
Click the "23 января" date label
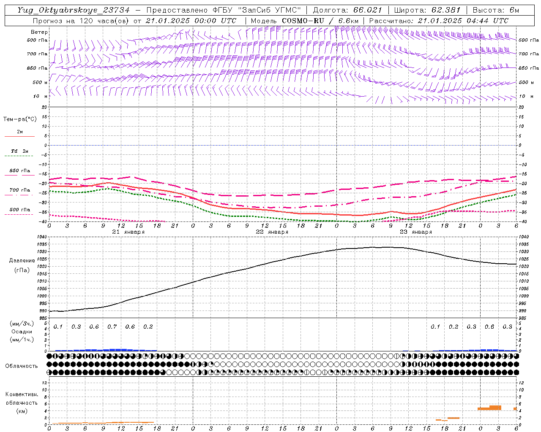416,232
